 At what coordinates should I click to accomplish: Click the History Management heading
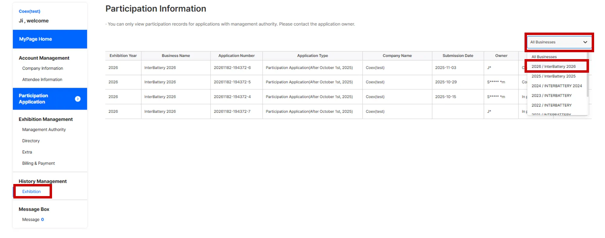(x=43, y=181)
